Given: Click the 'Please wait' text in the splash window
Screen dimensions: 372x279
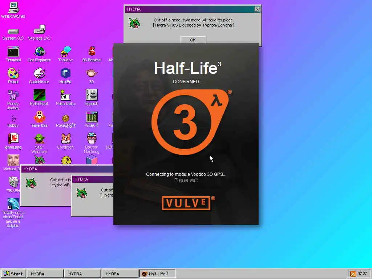Looking at the screenshot, I should 186,180.
